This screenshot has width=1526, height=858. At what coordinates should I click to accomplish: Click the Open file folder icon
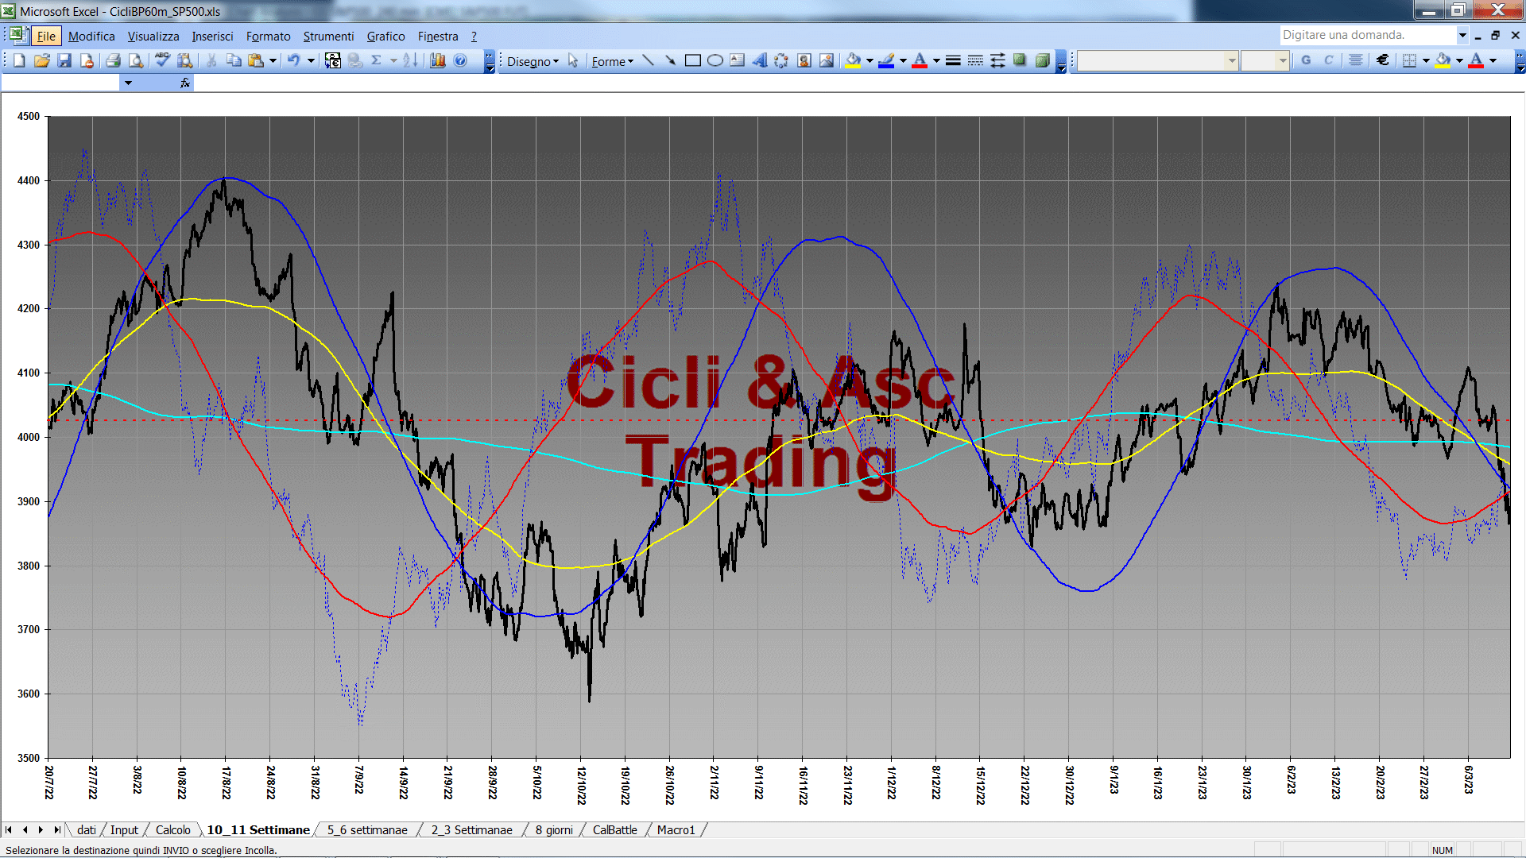click(x=42, y=60)
